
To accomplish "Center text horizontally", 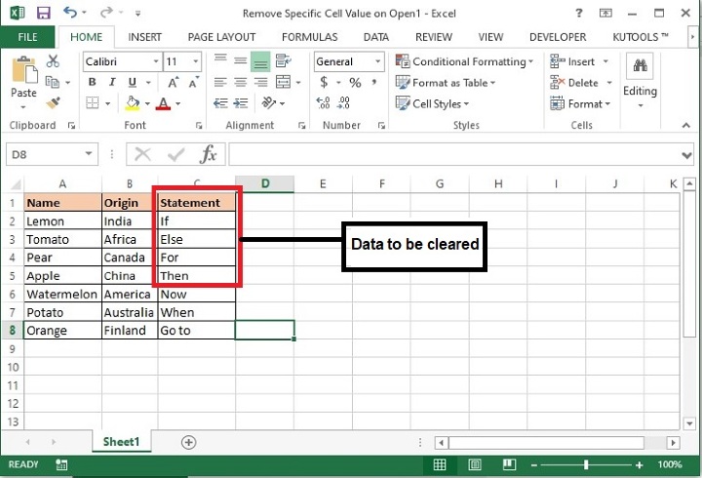I will 241,82.
